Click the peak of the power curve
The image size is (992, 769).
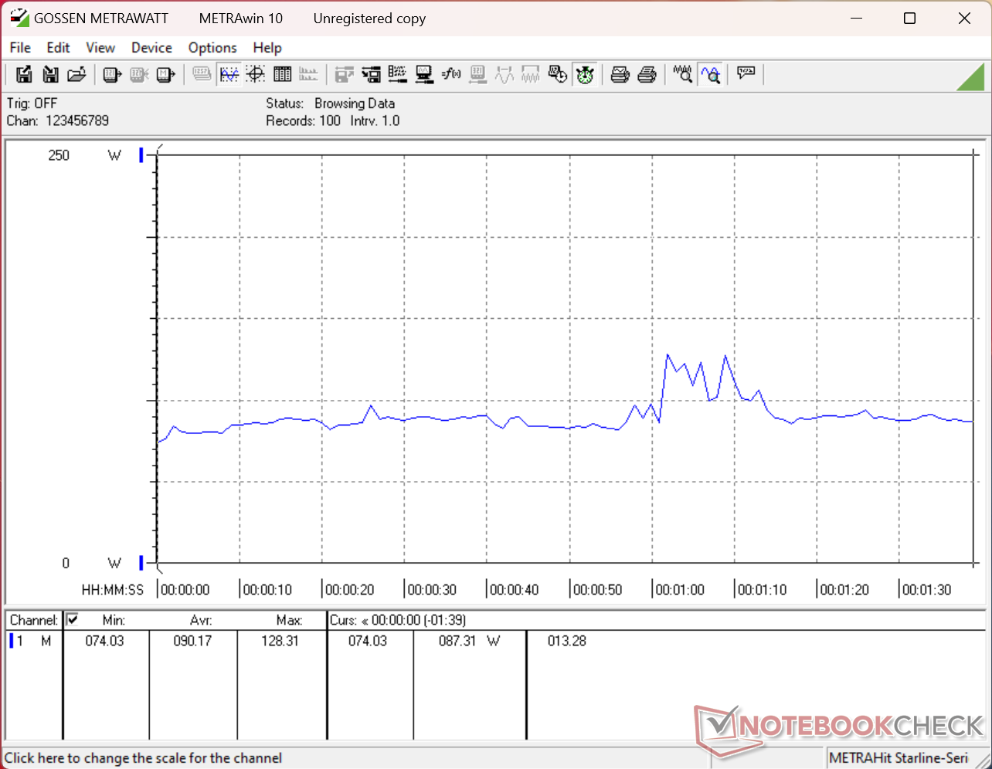click(x=667, y=354)
